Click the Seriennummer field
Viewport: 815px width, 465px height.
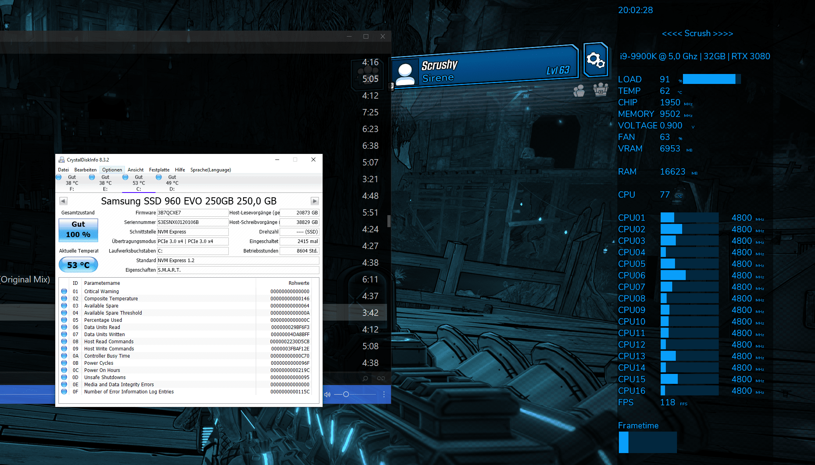[193, 222]
